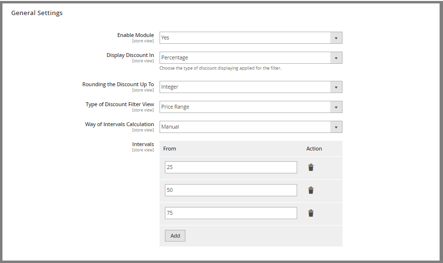Focus the interval field containing 25
443x263 pixels.
[x=231, y=167]
